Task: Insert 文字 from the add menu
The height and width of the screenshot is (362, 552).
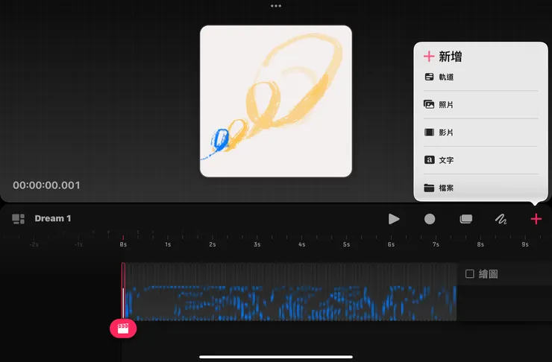Action: pyautogui.click(x=481, y=160)
